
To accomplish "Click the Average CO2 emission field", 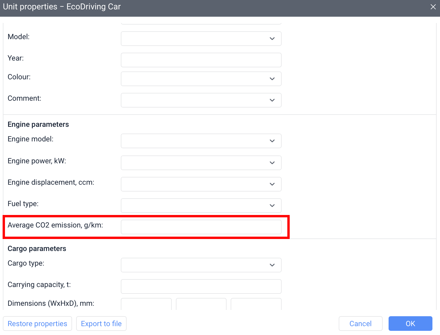I will [x=201, y=227].
